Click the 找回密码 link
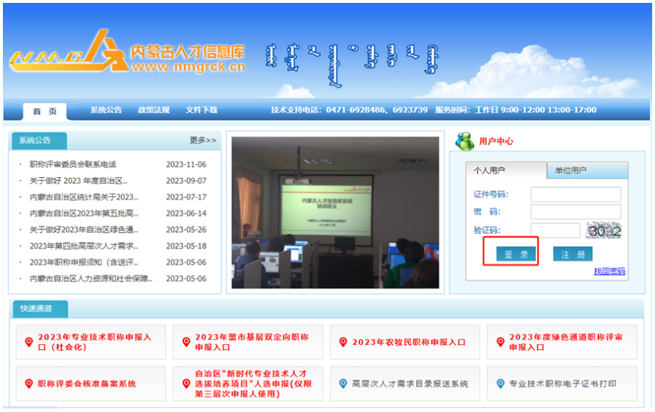Screen dimensions: 655x412 (x=610, y=271)
